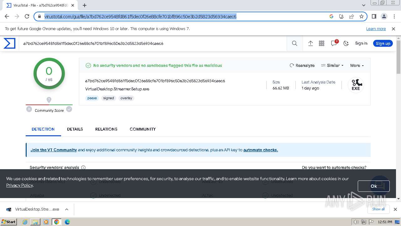Image resolution: width=401 pixels, height=226 pixels.
Task: Open Join the VT Community link
Action: (x=54, y=150)
